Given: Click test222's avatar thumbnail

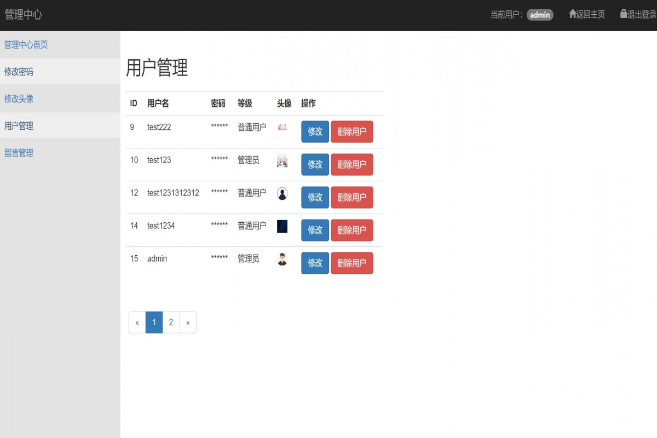Looking at the screenshot, I should [x=282, y=128].
